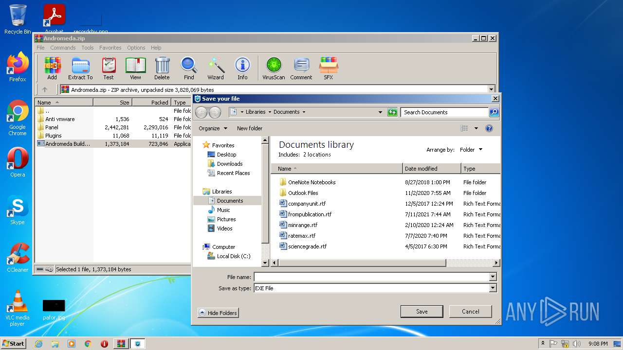
Task: Launch the Wizard tool
Action: 216,68
